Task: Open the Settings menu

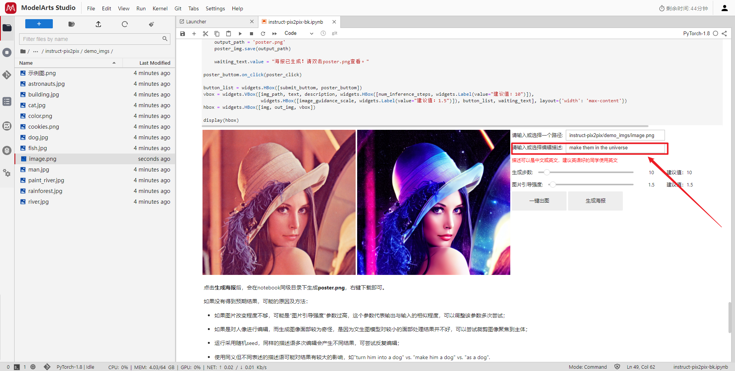Action: (x=215, y=8)
